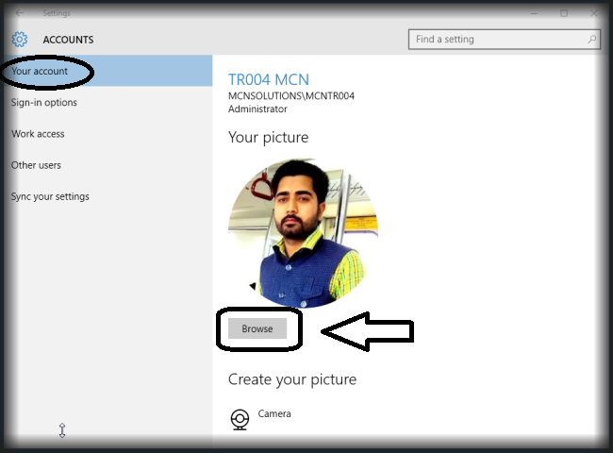Click the Accounts gear icon

(x=20, y=39)
